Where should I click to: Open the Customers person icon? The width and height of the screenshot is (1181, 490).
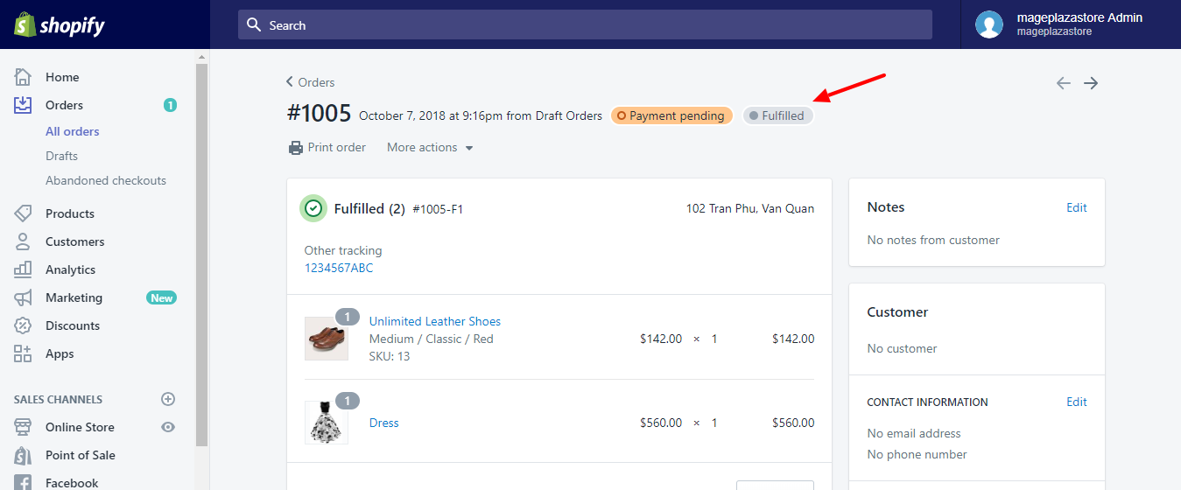point(23,241)
